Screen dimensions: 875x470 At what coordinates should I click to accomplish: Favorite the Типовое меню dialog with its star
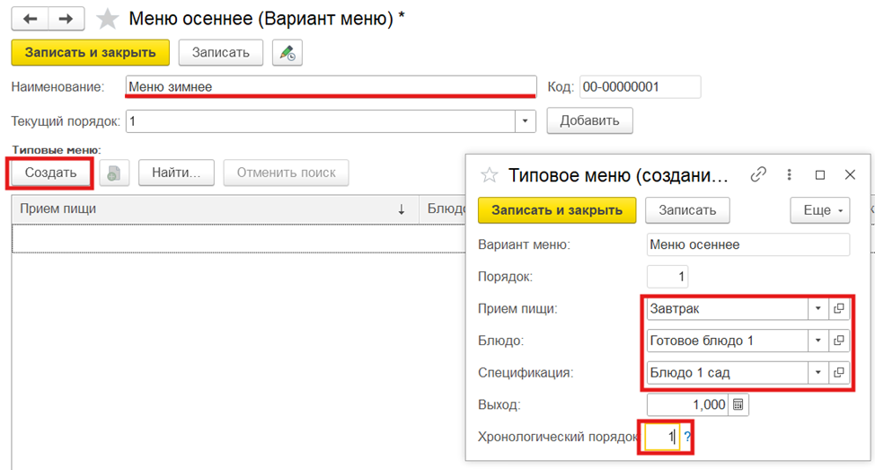click(x=490, y=175)
